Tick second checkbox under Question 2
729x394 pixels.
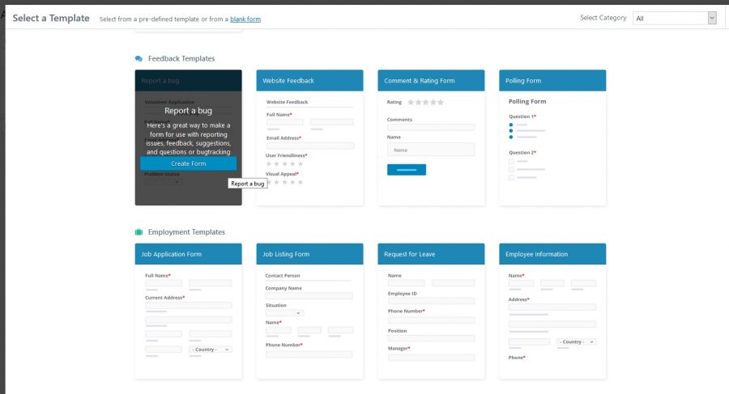pos(511,170)
